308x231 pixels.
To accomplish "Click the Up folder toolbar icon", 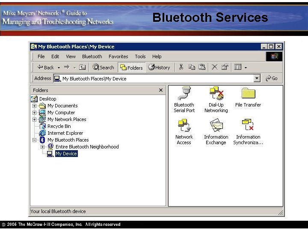I will tap(82, 68).
